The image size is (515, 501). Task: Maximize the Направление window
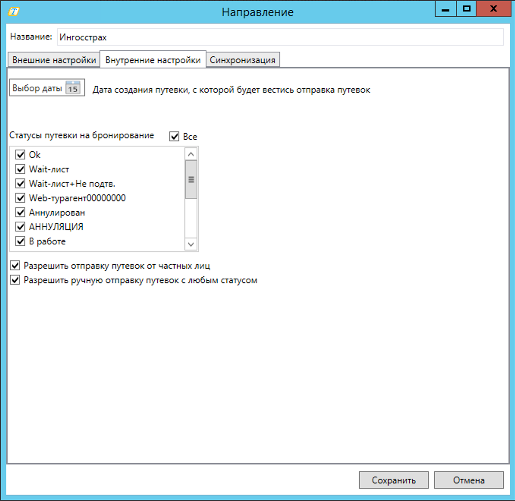466,9
